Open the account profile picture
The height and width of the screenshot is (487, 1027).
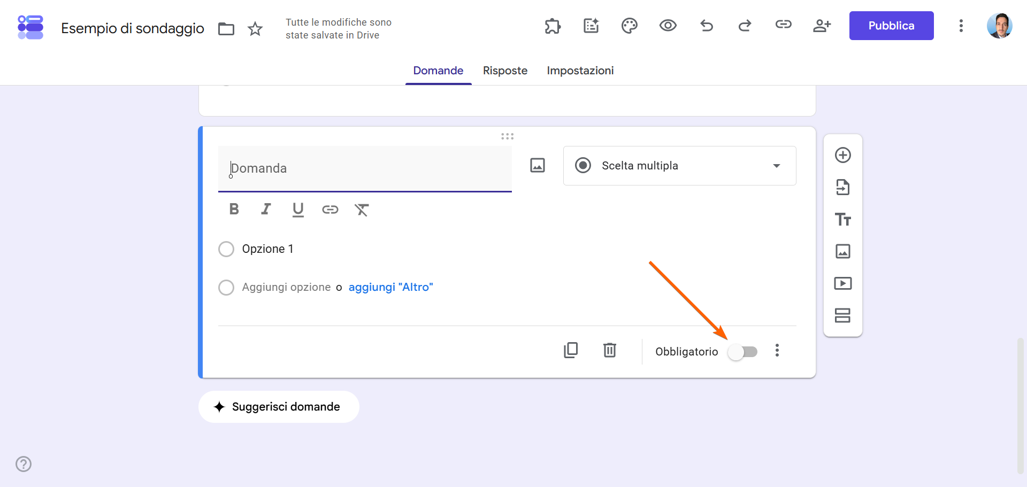(x=1000, y=26)
